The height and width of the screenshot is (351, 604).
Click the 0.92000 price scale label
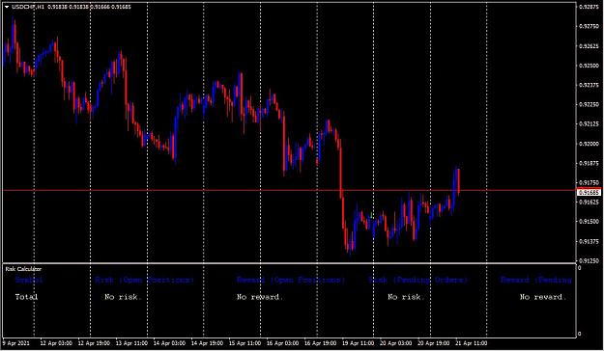click(590, 144)
